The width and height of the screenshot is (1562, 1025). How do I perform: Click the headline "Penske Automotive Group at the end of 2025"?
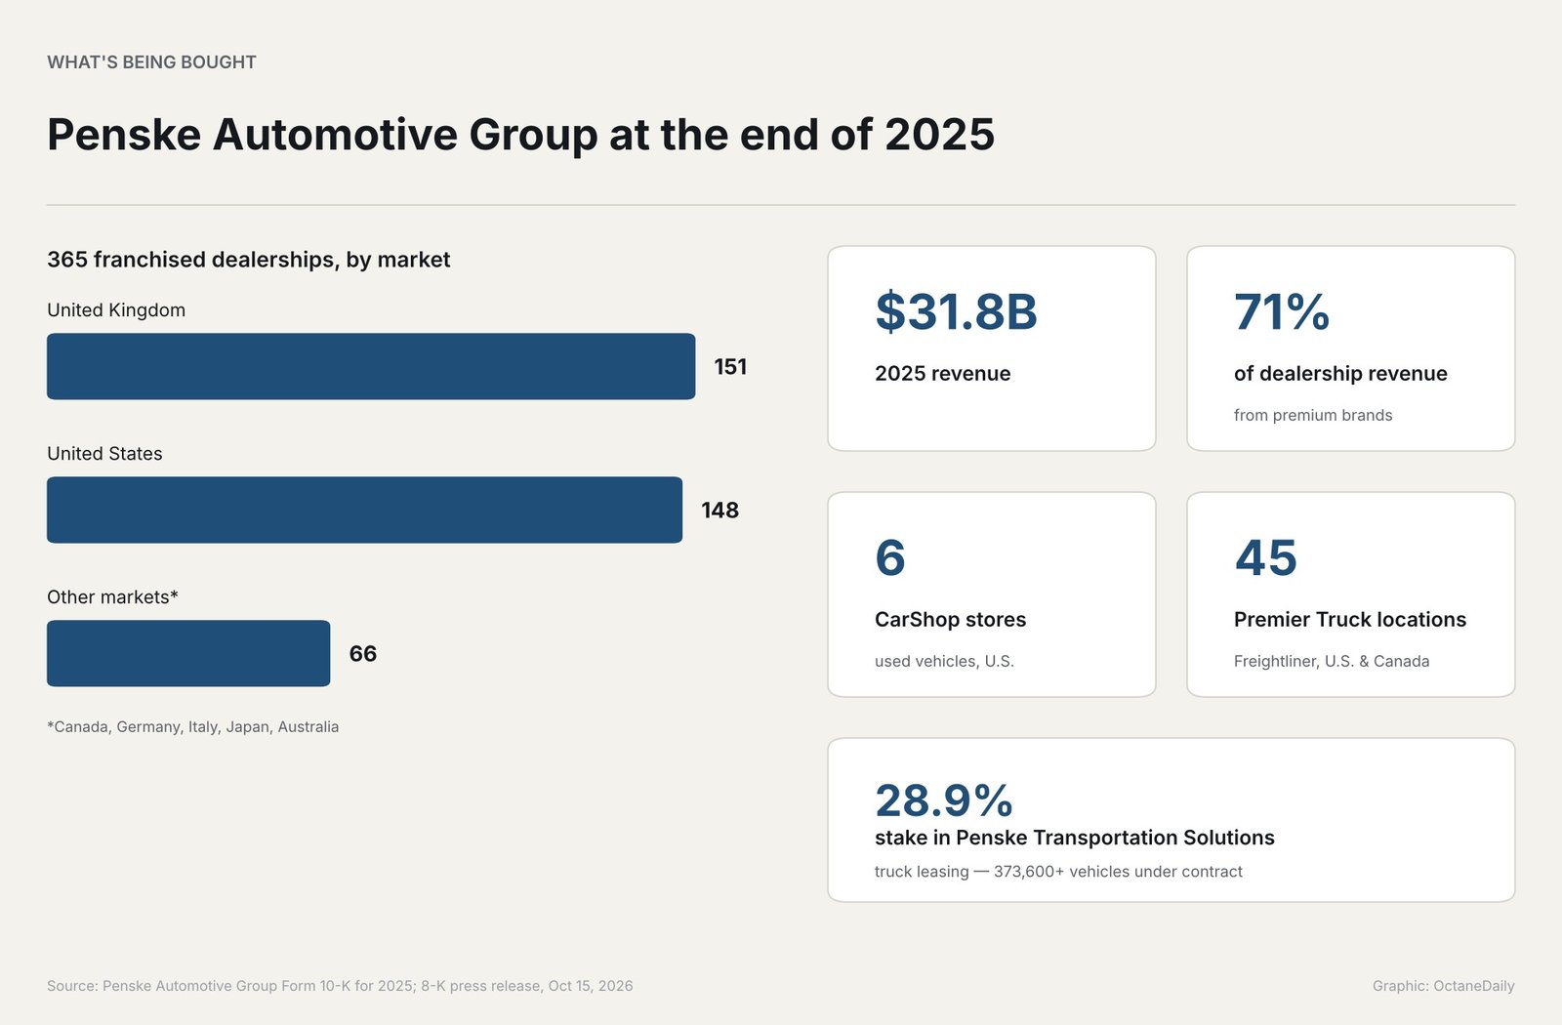(x=520, y=135)
